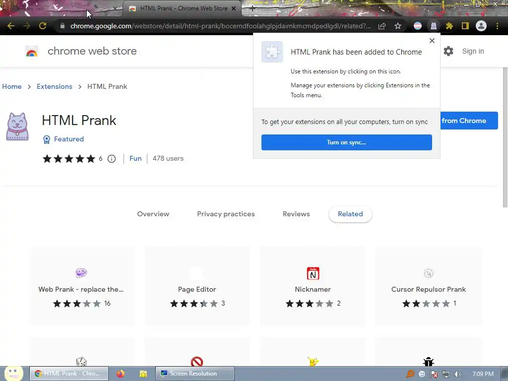Open the Fun category link
Screen dimensions: 508x381
pyautogui.click(x=135, y=158)
